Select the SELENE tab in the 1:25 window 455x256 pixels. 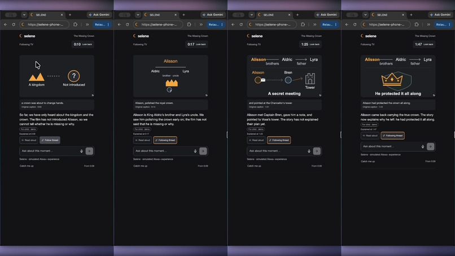274,15
